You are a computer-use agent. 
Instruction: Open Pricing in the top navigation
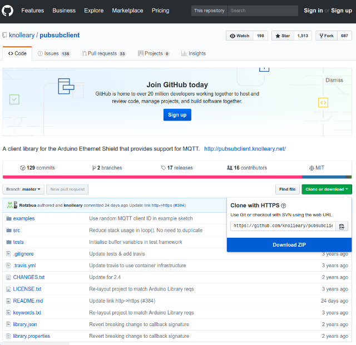coord(160,11)
